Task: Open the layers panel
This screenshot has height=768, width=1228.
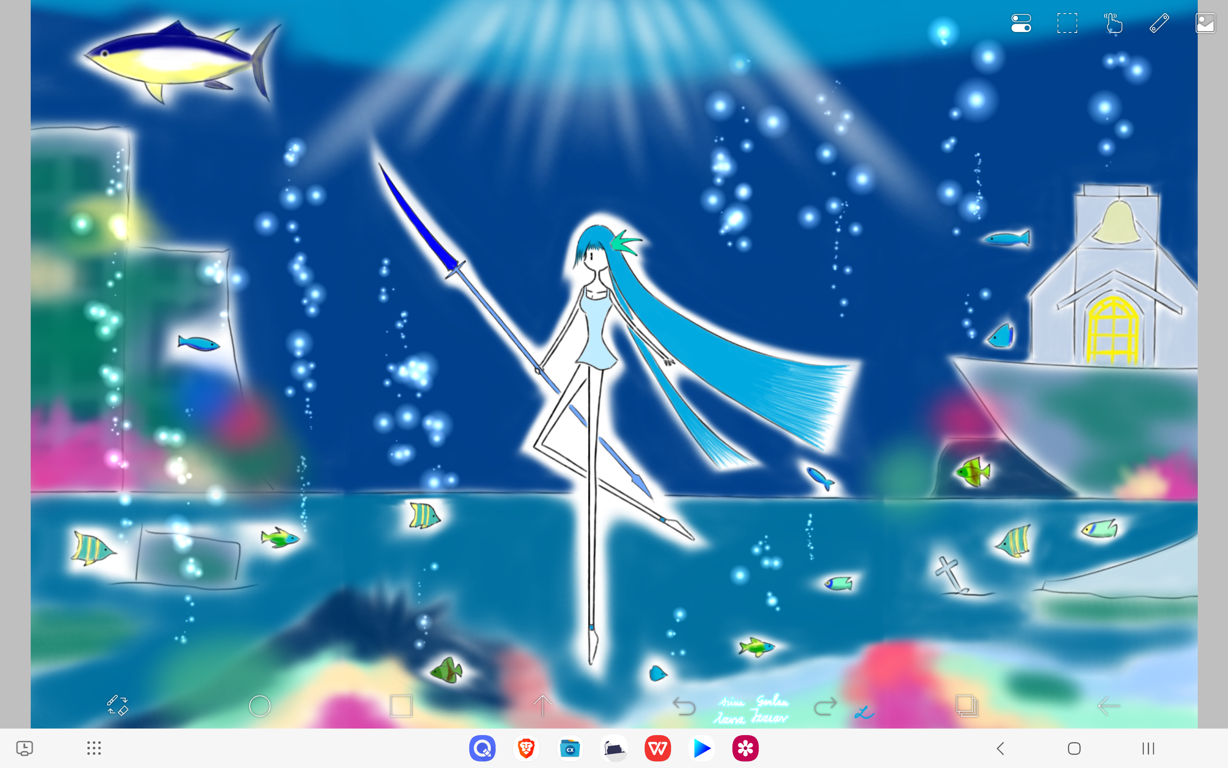Action: (966, 706)
